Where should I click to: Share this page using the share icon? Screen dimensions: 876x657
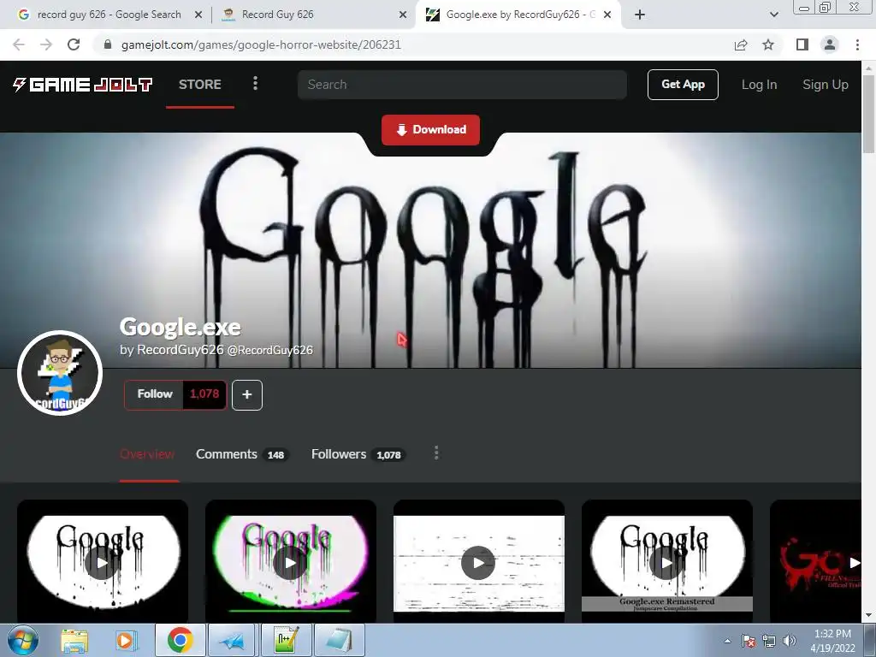(741, 44)
